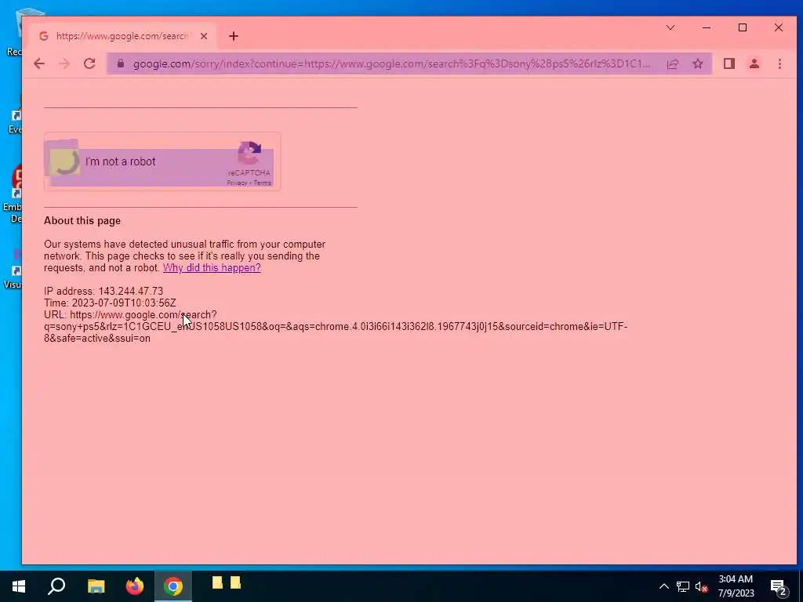Open the tab search dropdown arrow
Screen dimensions: 803x602
(x=670, y=27)
